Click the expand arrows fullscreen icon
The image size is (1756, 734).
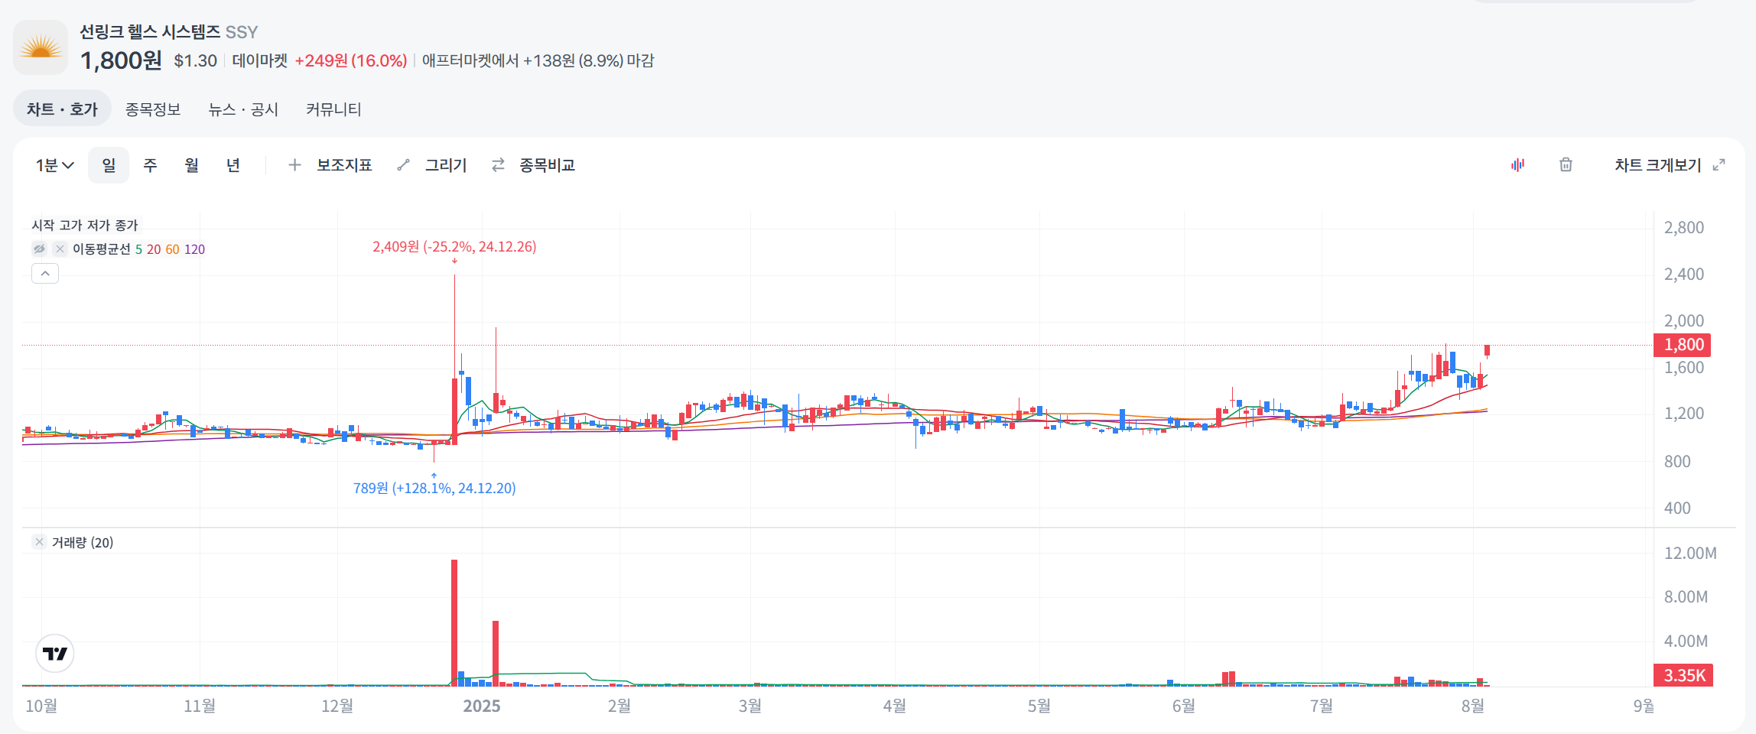click(1719, 165)
